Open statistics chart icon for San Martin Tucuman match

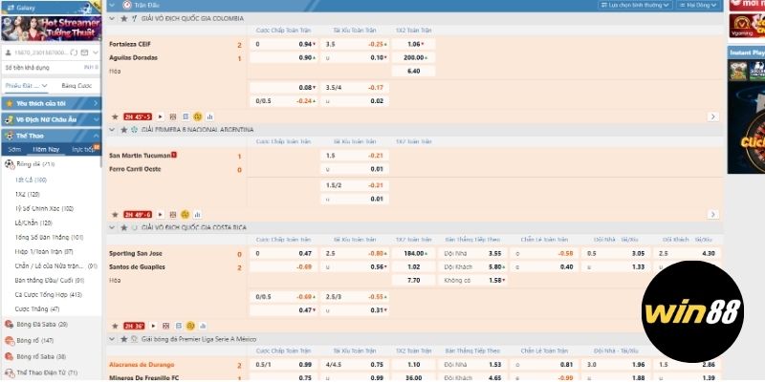tap(198, 214)
